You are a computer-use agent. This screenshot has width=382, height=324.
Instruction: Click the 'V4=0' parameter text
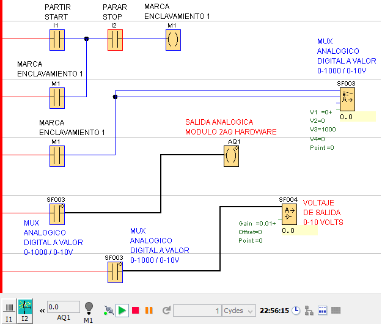pos(317,139)
